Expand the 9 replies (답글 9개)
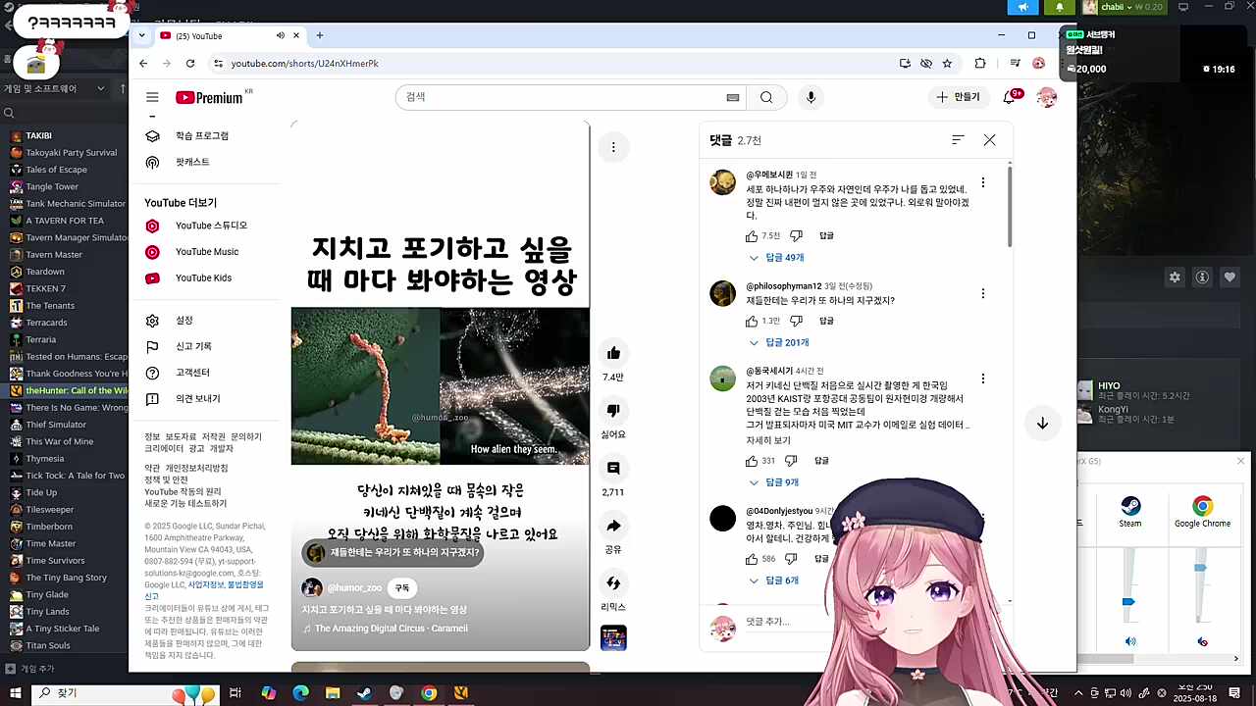 (774, 482)
